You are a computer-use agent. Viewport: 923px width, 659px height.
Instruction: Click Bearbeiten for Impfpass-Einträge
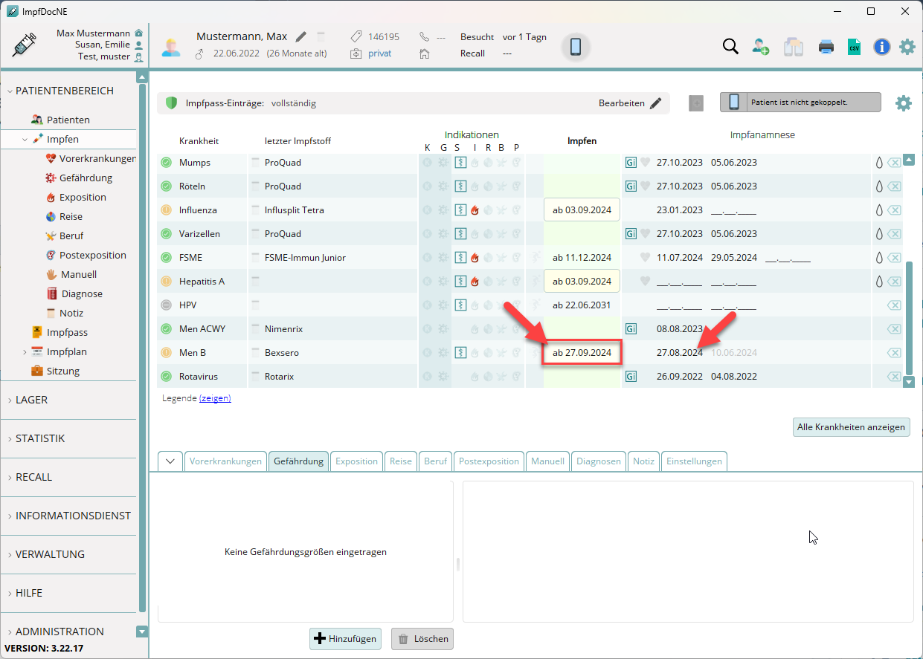point(630,103)
